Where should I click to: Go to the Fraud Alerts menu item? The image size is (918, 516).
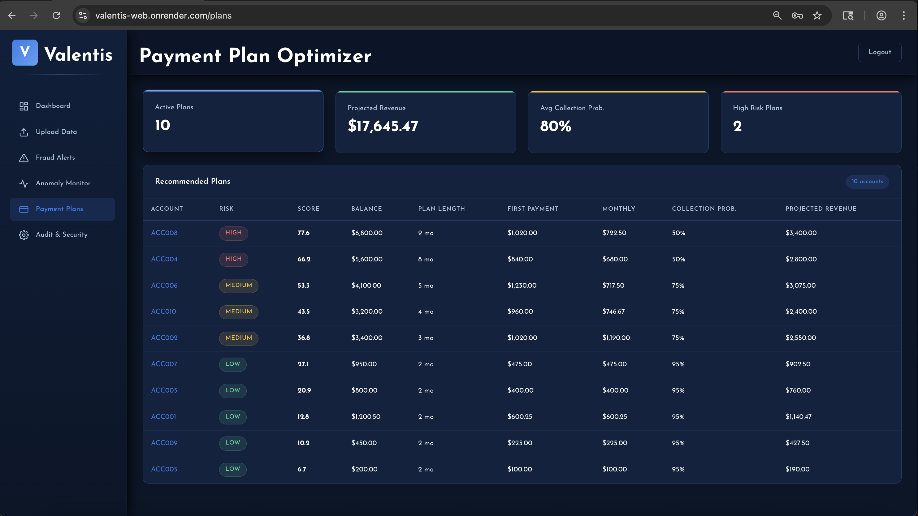pyautogui.click(x=55, y=157)
